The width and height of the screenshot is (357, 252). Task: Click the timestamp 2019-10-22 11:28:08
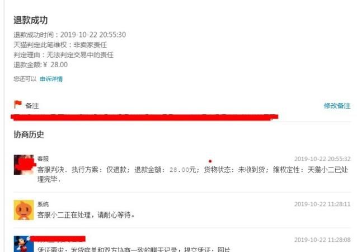[x=322, y=240]
